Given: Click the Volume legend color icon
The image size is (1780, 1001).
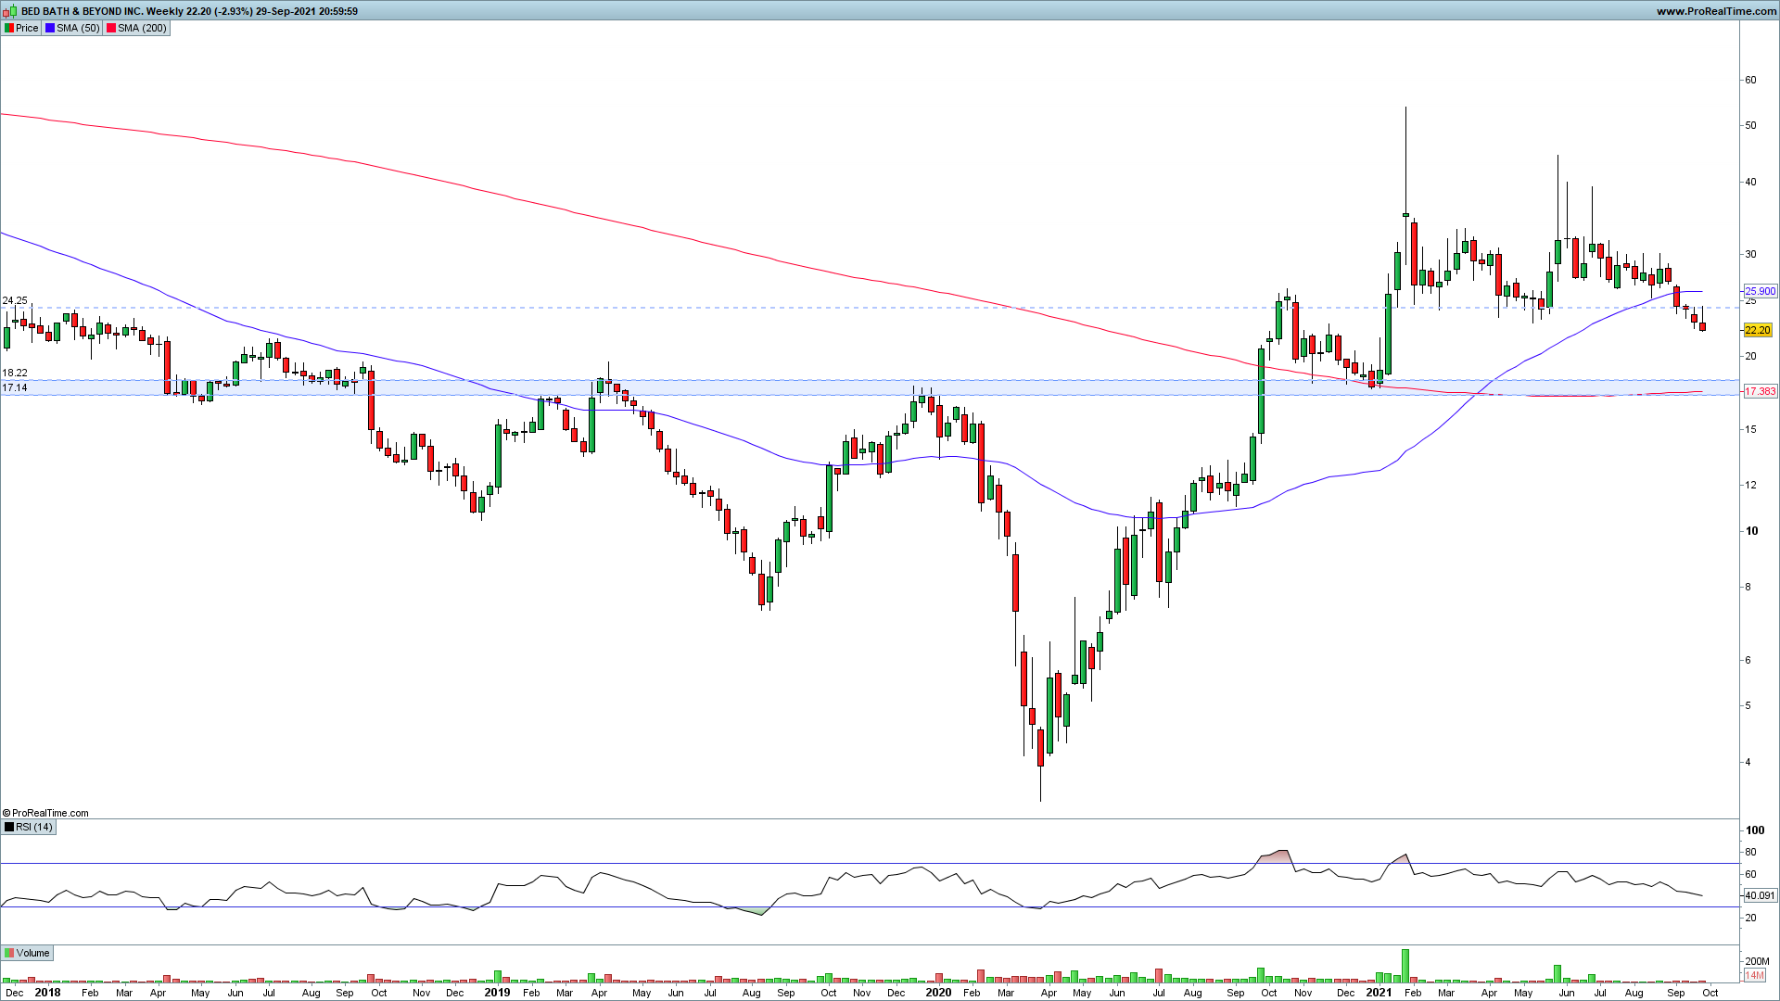Looking at the screenshot, I should click(x=9, y=953).
